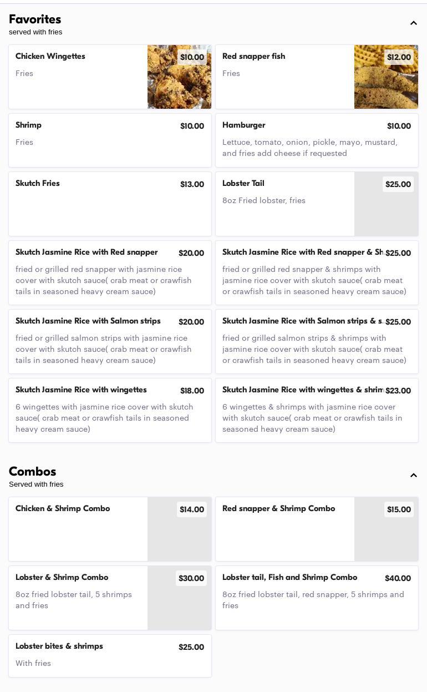Open Skutch Jasmine Rice with Red snapper
The width and height of the screenshot is (427, 692).
(110, 272)
